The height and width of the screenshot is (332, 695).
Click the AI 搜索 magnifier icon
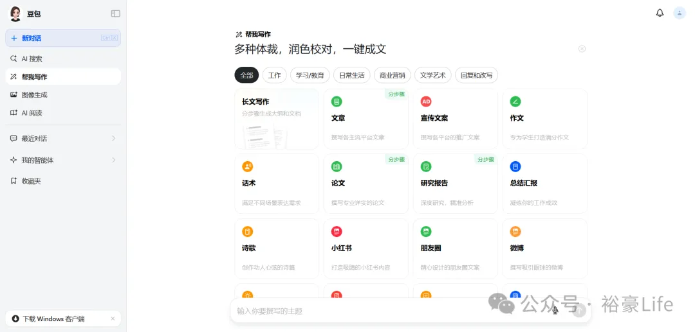point(14,58)
